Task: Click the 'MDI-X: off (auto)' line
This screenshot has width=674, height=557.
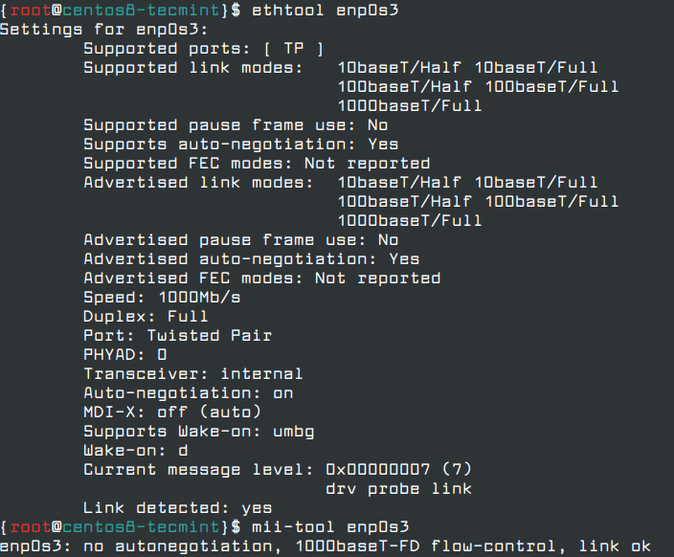Action: point(172,412)
